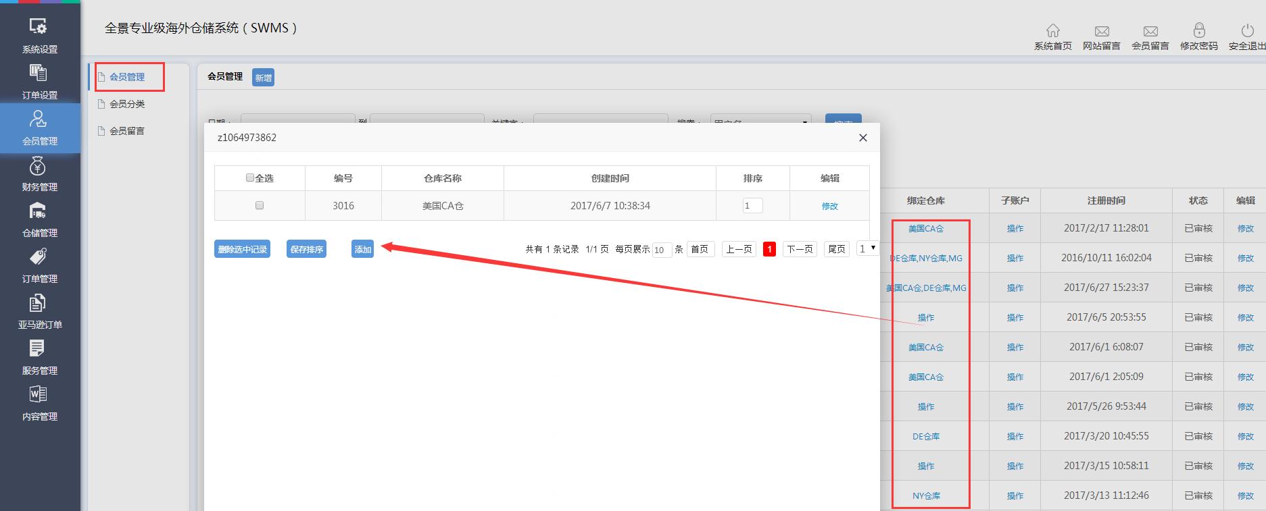
Task: Click the 排序 input field for 美国CA仓
Action: click(752, 206)
